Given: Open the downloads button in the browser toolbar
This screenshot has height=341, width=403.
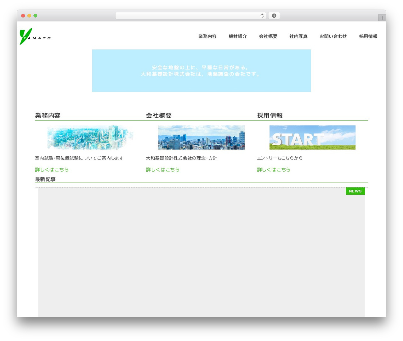Looking at the screenshot, I should tap(274, 16).
